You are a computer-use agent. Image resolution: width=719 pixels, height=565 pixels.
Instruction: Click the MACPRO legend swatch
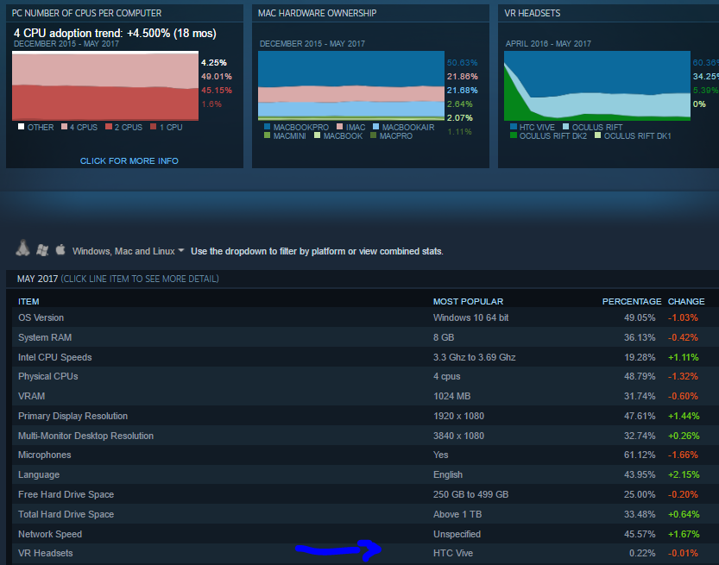pos(373,135)
